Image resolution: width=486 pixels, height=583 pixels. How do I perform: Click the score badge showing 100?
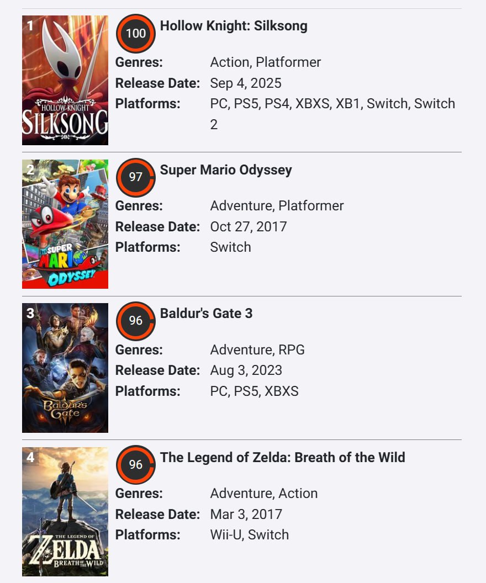pos(136,34)
